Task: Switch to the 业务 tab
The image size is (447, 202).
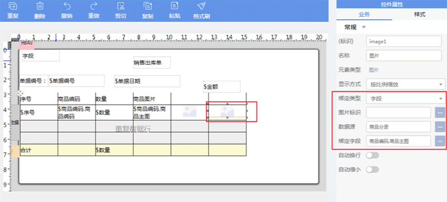Action: (x=364, y=15)
